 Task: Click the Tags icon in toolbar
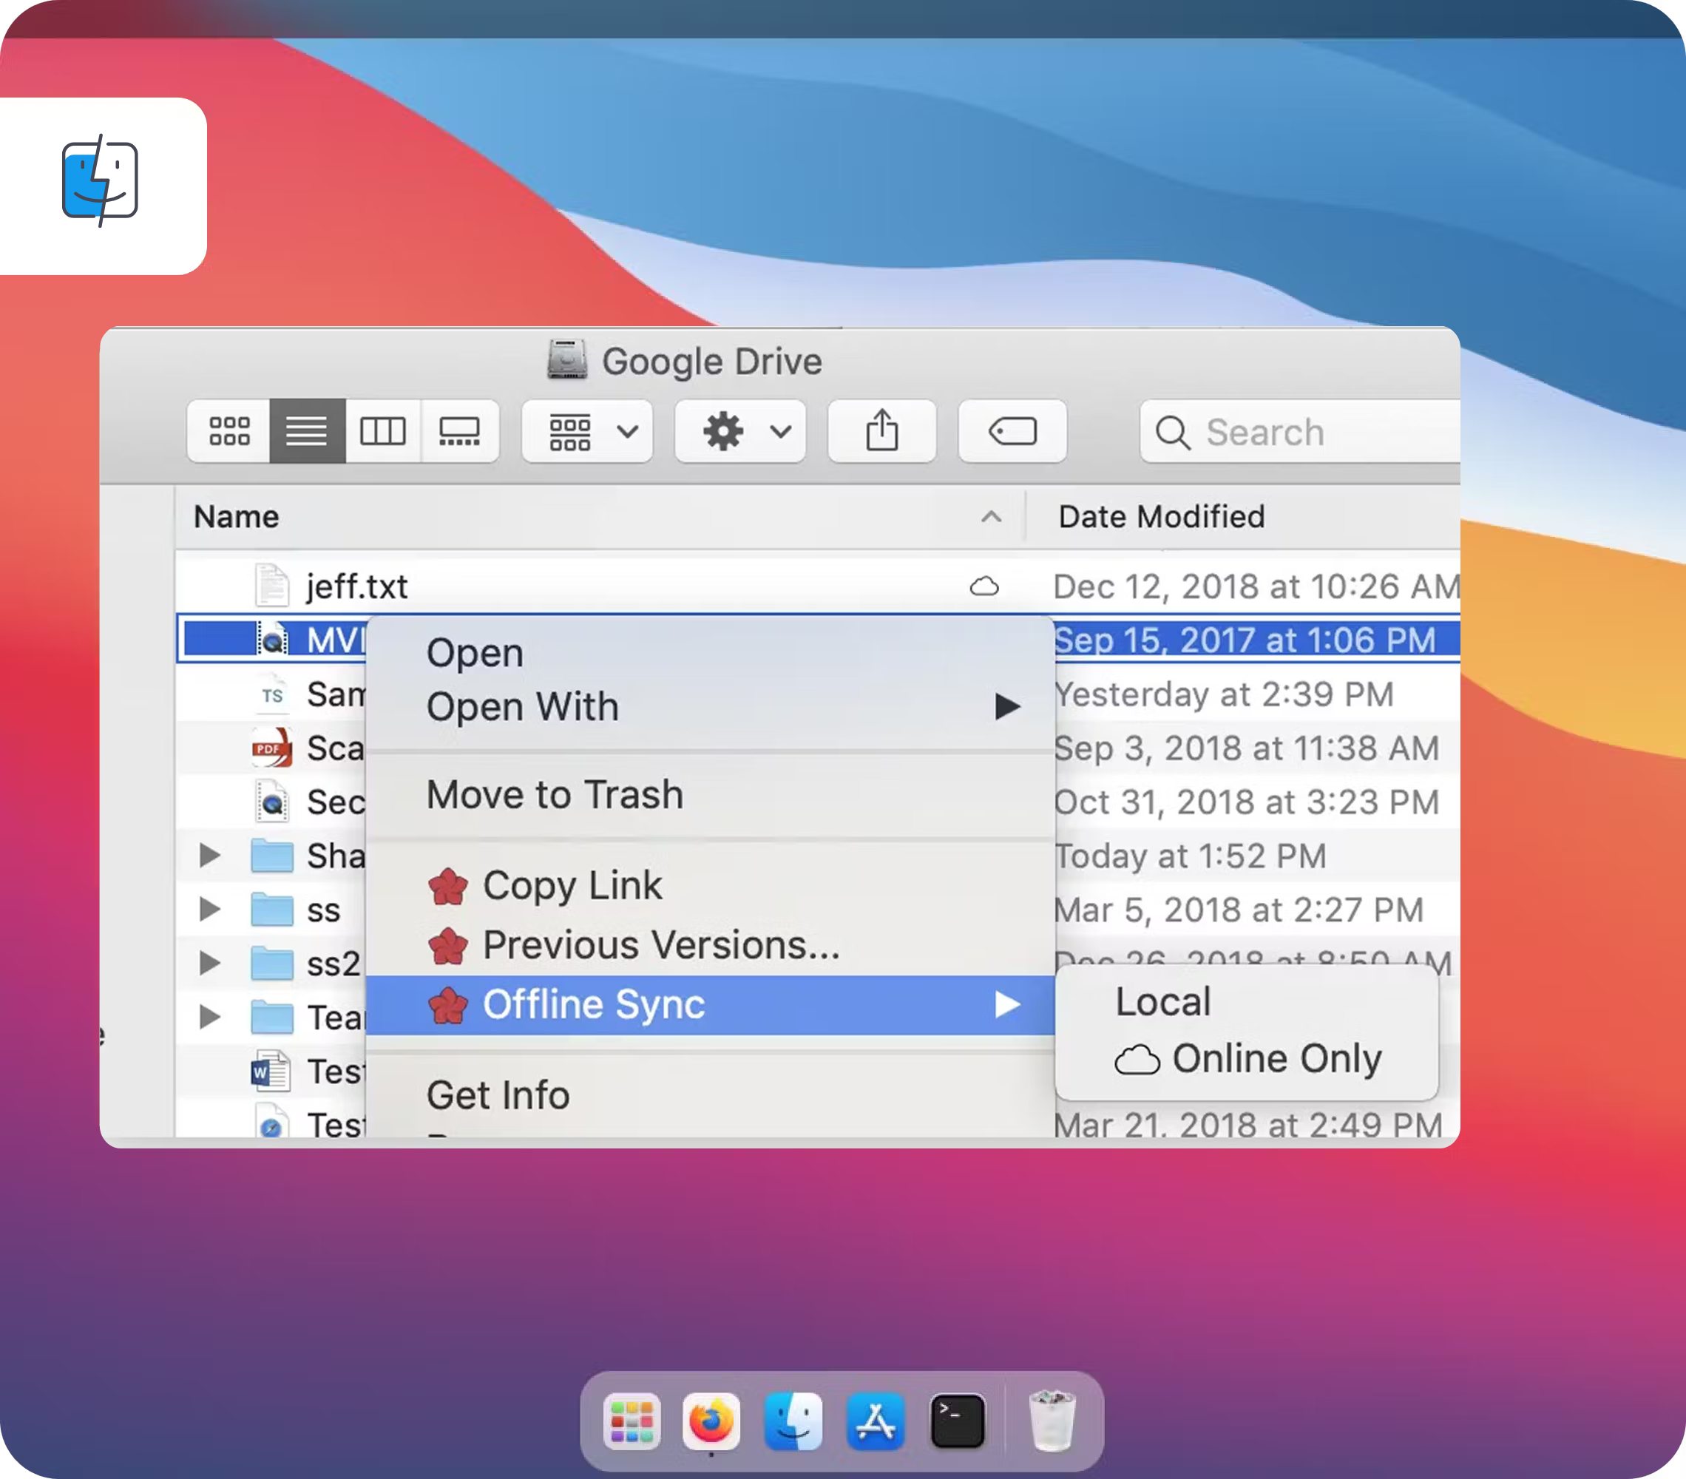(x=1013, y=430)
